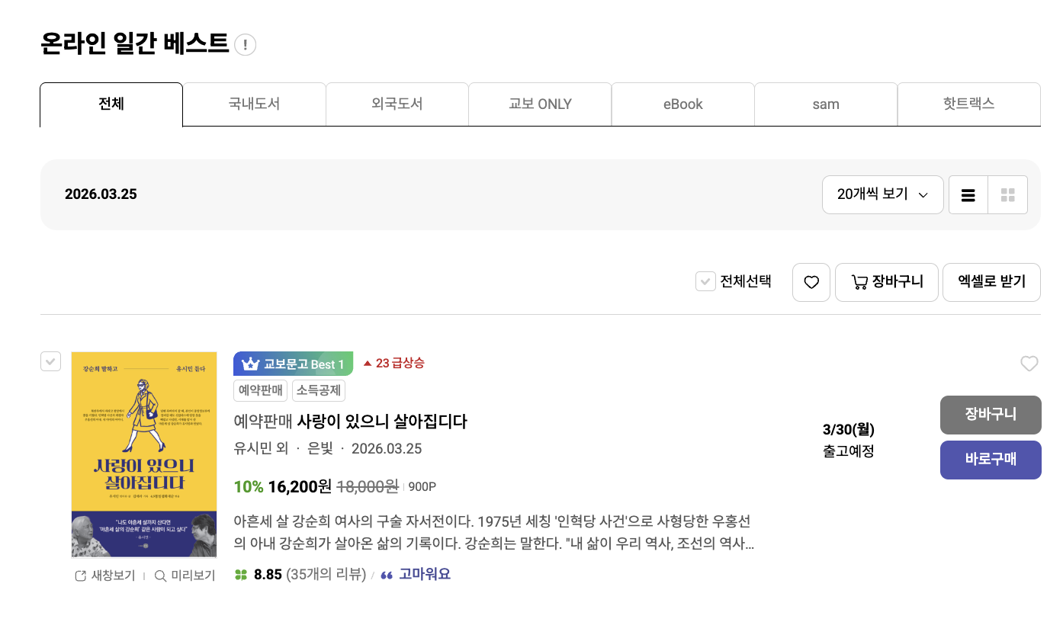Viewport: 1063px width, 622px height.
Task: Select the 교보 ONLY tab
Action: (x=540, y=104)
